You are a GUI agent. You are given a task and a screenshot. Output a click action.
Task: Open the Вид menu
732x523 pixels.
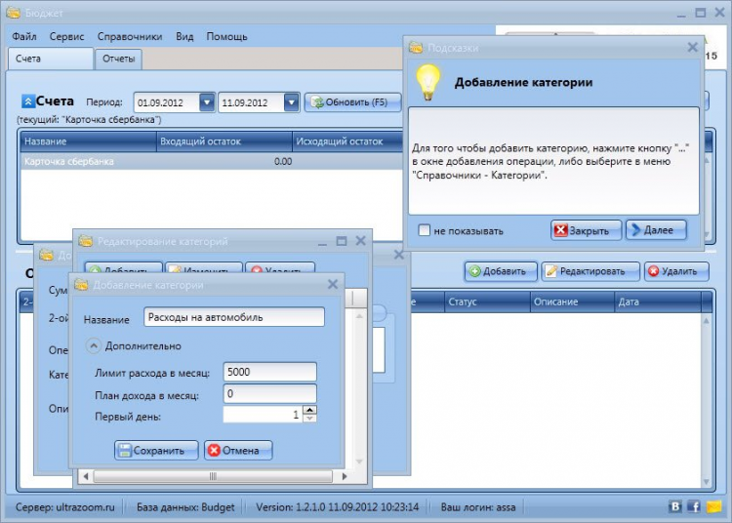[184, 36]
